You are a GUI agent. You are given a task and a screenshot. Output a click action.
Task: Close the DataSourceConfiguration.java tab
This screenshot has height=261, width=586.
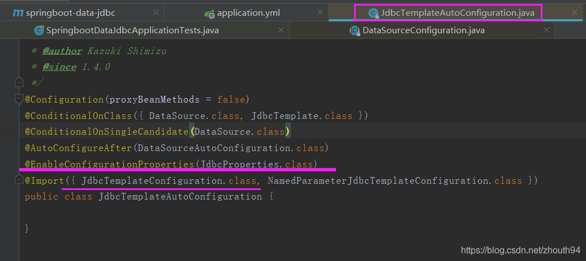coord(547,30)
